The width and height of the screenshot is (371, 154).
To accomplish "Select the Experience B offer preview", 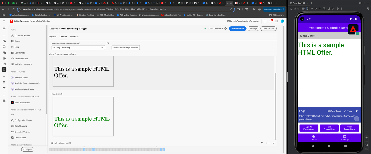I will 83,117.
